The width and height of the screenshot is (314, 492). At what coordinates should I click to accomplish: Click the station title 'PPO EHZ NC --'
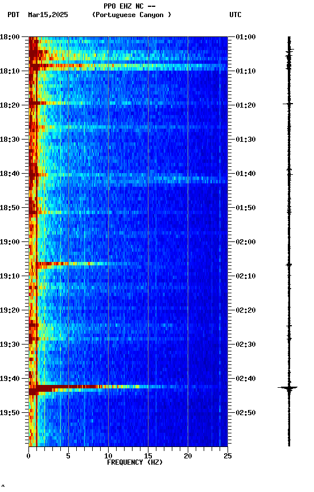tap(130, 6)
